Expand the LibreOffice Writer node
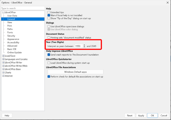171x120 pixels. pos(3,62)
